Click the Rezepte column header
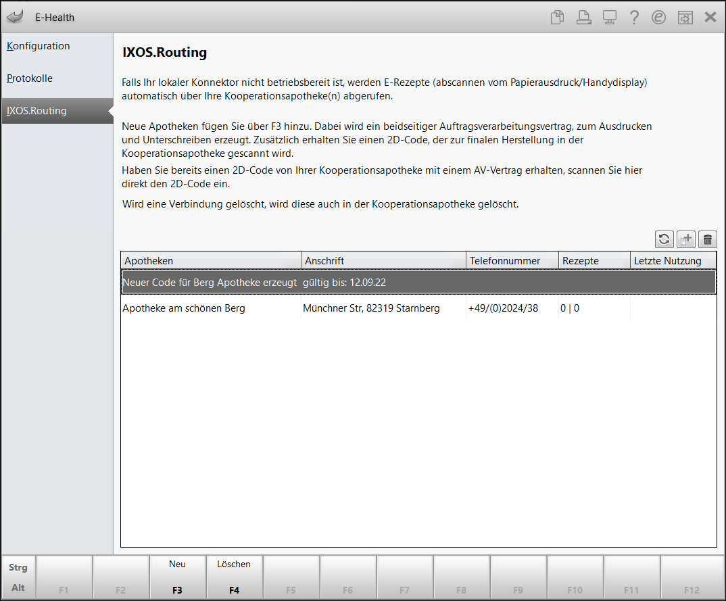The width and height of the screenshot is (726, 601). point(594,261)
